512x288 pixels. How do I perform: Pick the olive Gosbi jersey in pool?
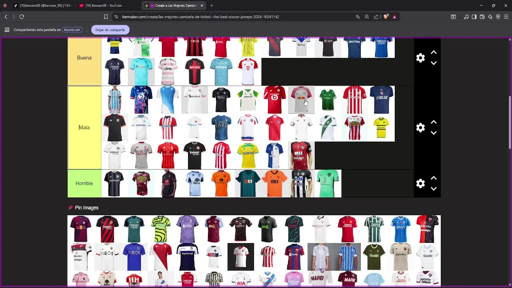374,257
